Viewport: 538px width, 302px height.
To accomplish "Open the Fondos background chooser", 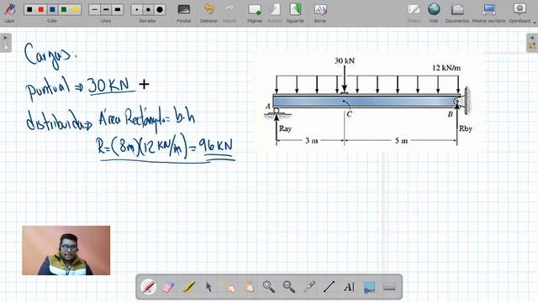I will (x=184, y=9).
